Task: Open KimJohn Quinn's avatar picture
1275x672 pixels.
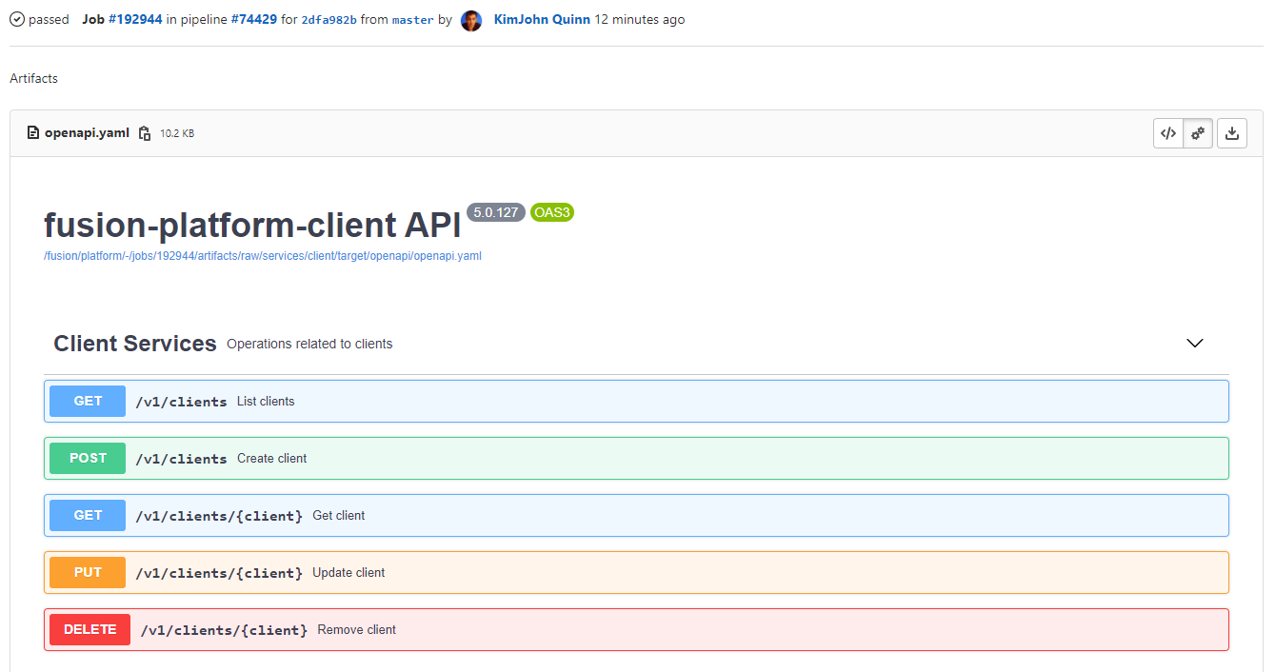Action: click(470, 20)
